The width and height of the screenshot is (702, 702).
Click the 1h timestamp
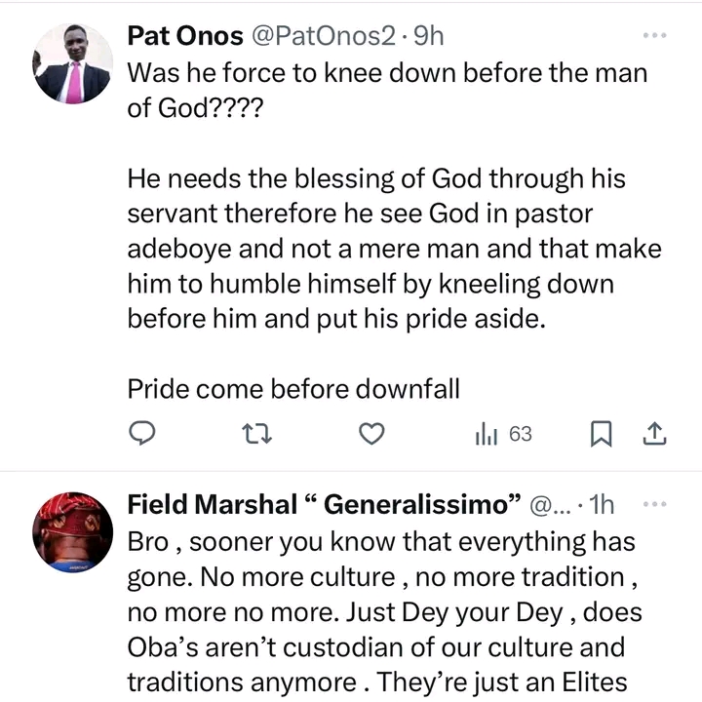604,505
